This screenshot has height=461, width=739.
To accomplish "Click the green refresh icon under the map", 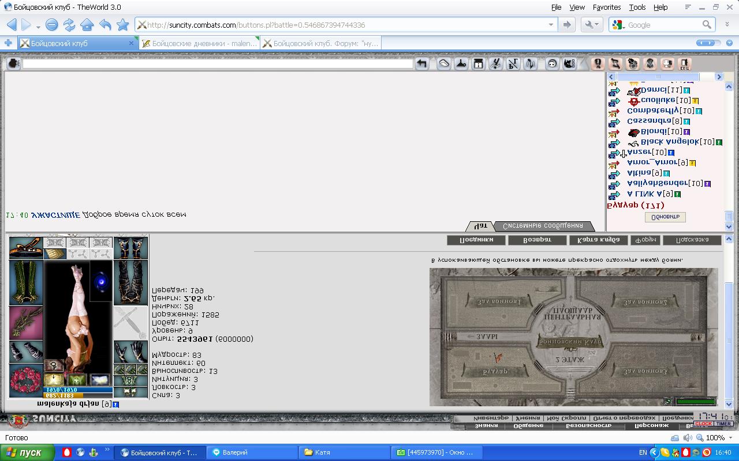I will 668,401.
